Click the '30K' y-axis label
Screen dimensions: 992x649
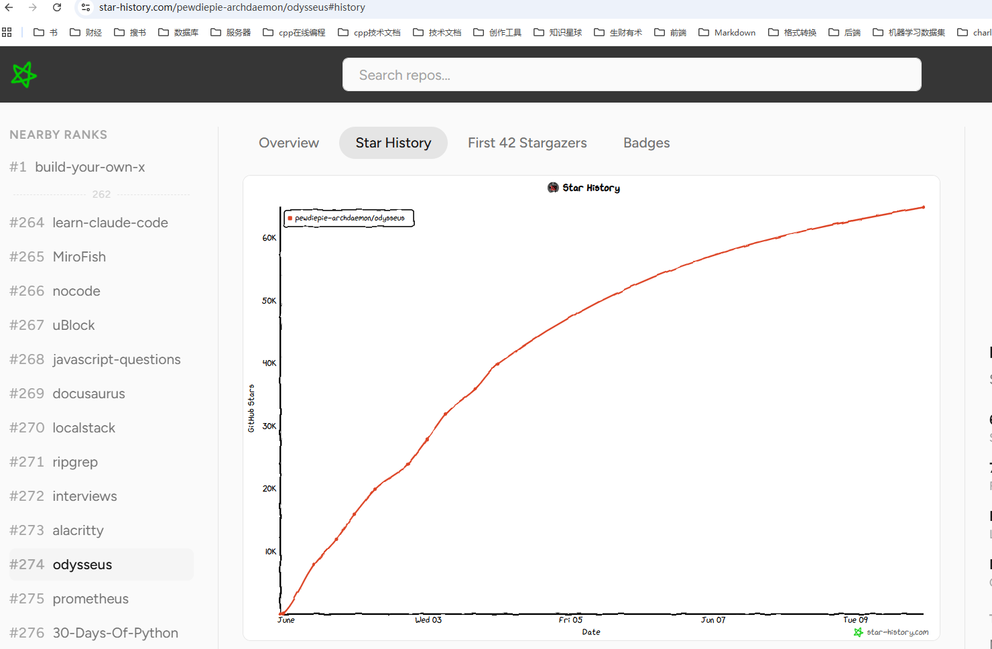coord(269,426)
